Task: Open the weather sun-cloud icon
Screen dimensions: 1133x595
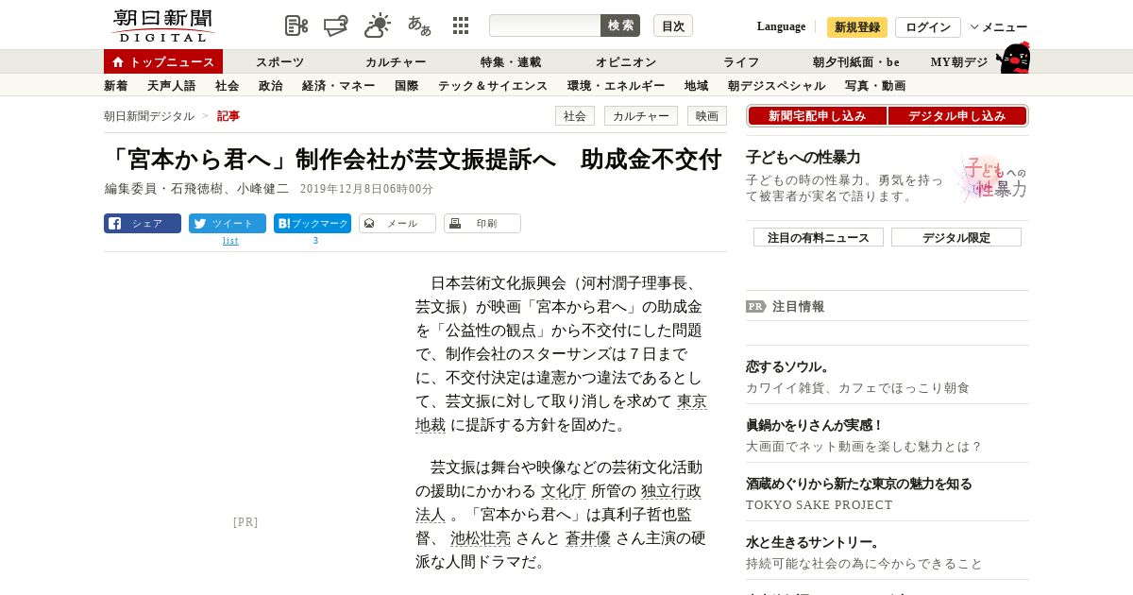Action: coord(378,25)
